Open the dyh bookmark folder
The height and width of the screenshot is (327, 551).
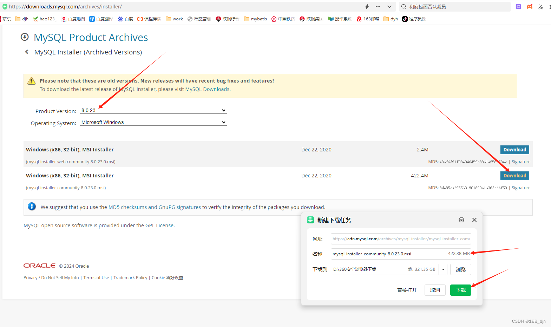(x=391, y=19)
